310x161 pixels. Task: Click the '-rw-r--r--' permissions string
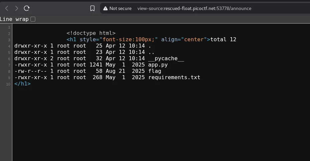[31, 71]
